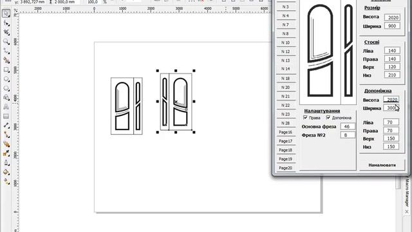Image resolution: width=412 pixels, height=232 pixels.
Task: Open the Outline pen tool
Action: [x=6, y=163]
